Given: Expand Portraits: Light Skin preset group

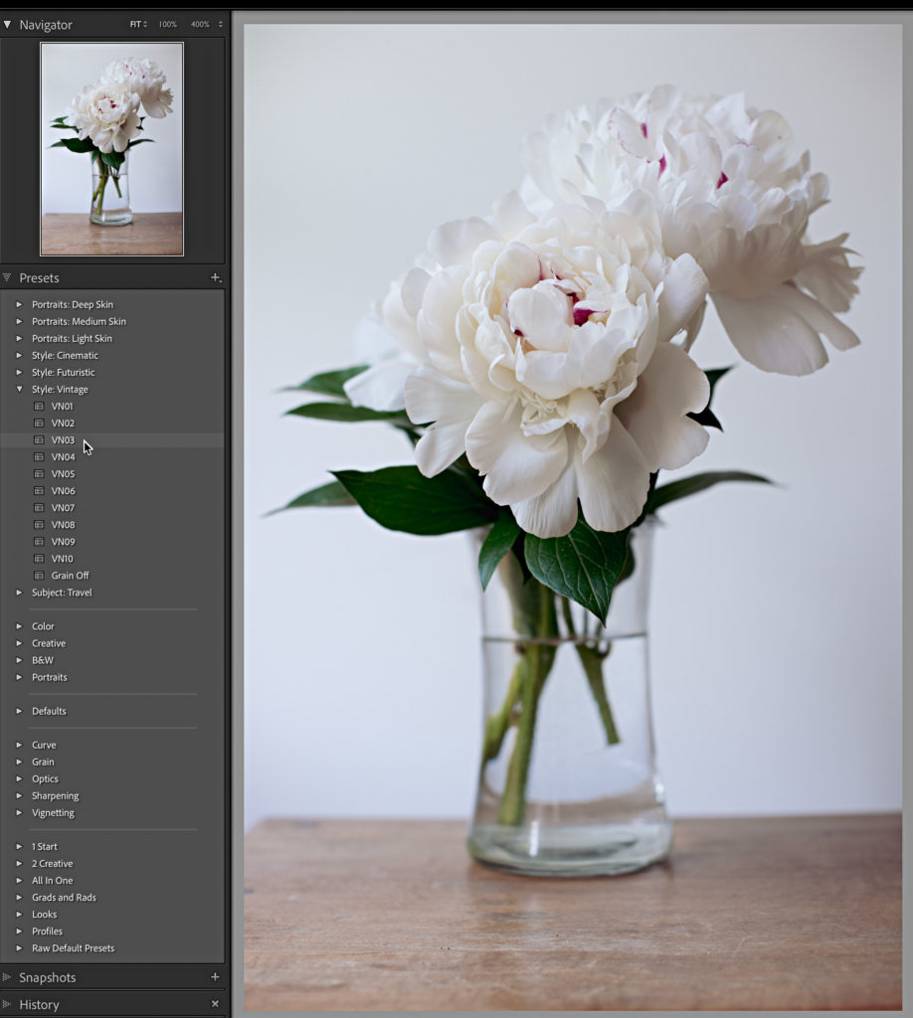Looking at the screenshot, I should point(19,338).
